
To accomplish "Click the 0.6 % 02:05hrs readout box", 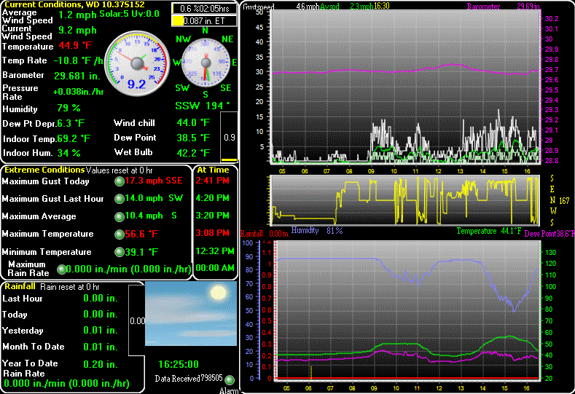I will tap(204, 8).
